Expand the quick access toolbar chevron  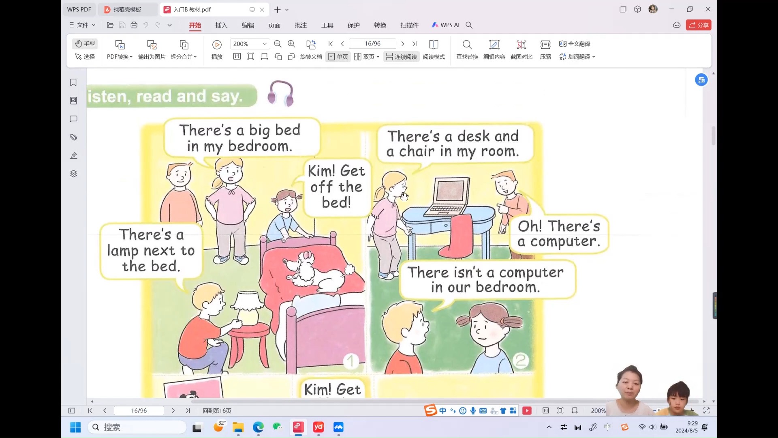[170, 25]
